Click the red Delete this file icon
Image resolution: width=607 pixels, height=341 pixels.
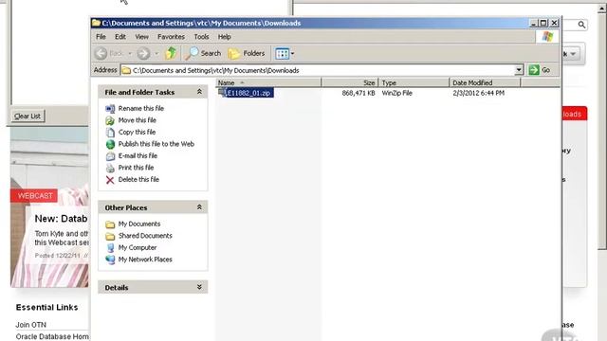coord(110,180)
